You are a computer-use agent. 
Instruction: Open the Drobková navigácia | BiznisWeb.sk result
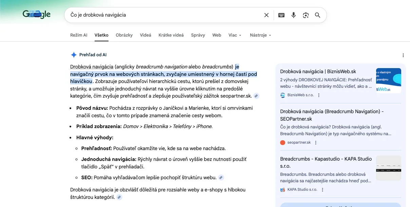pos(318,71)
